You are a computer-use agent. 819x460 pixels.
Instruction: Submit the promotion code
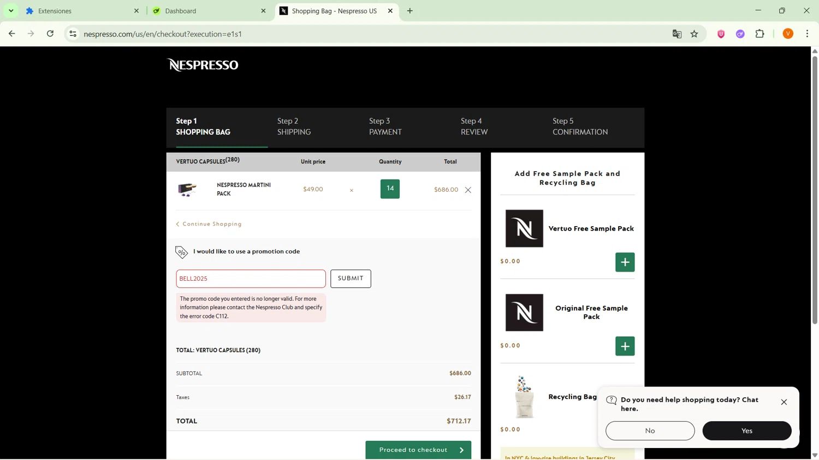click(x=351, y=279)
